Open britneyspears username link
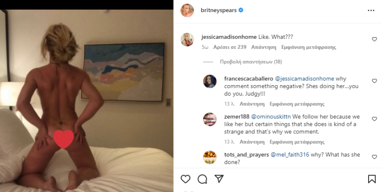Screen dimensions: 382x192 (x=218, y=10)
